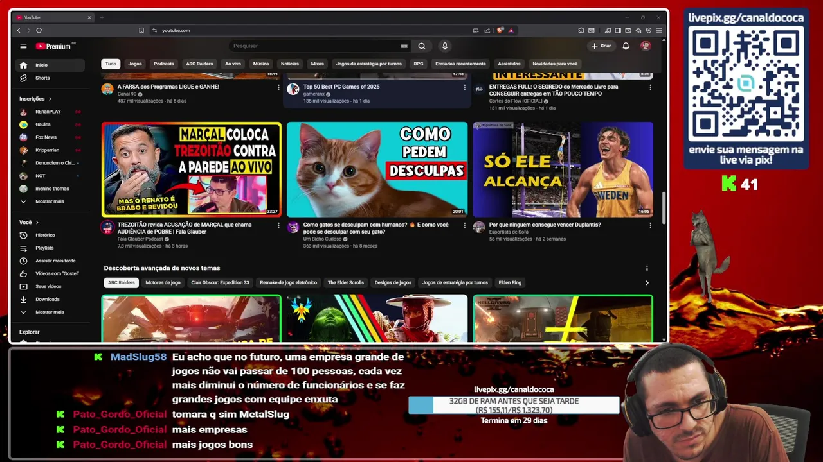Open options for Duplantis video

650,225
